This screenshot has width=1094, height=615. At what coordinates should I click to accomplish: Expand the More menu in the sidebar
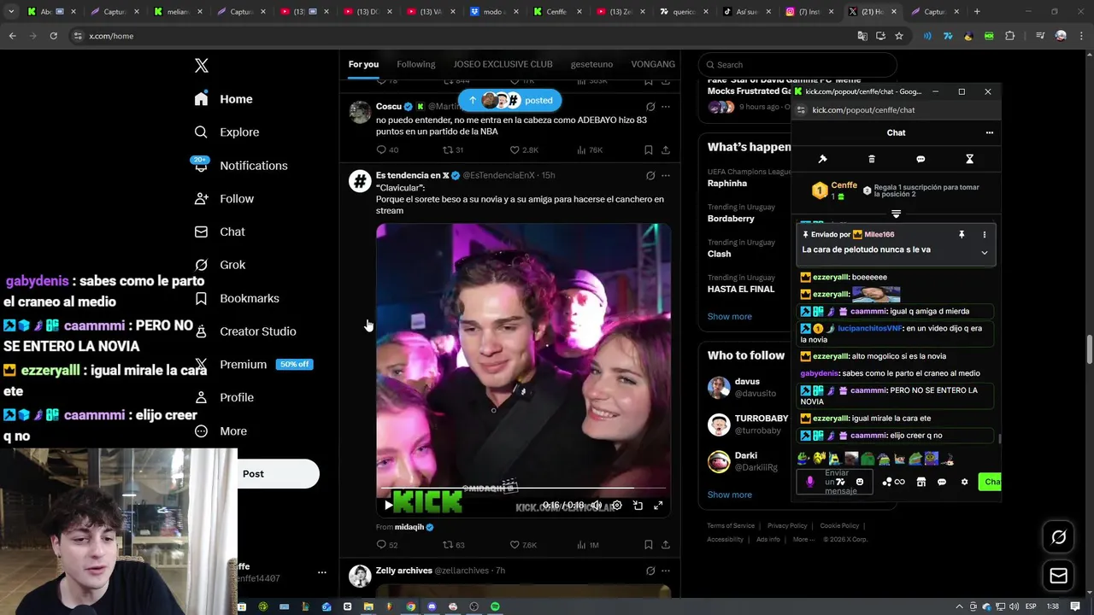(221, 431)
